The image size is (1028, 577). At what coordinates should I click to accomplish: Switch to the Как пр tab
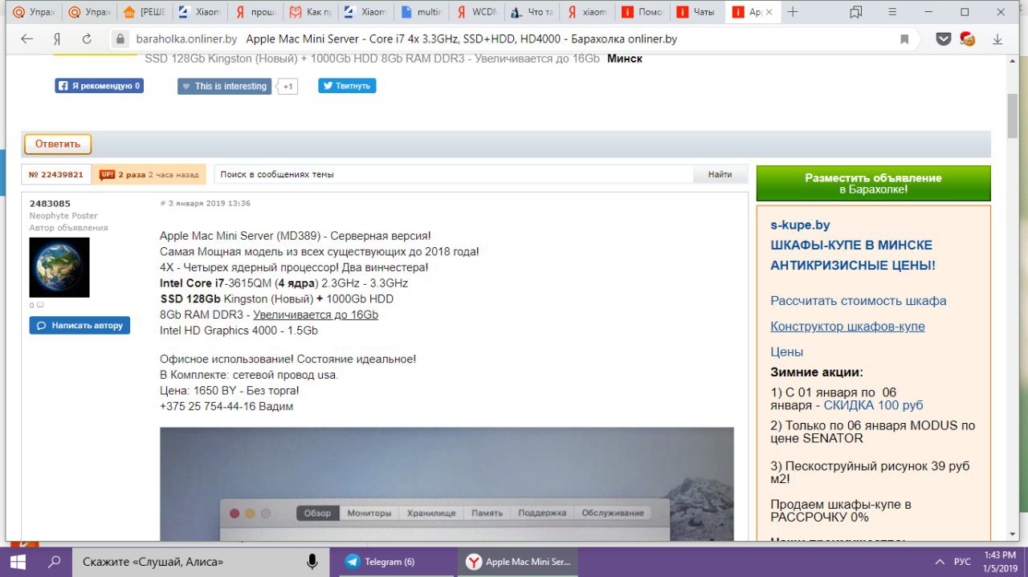[x=310, y=13]
